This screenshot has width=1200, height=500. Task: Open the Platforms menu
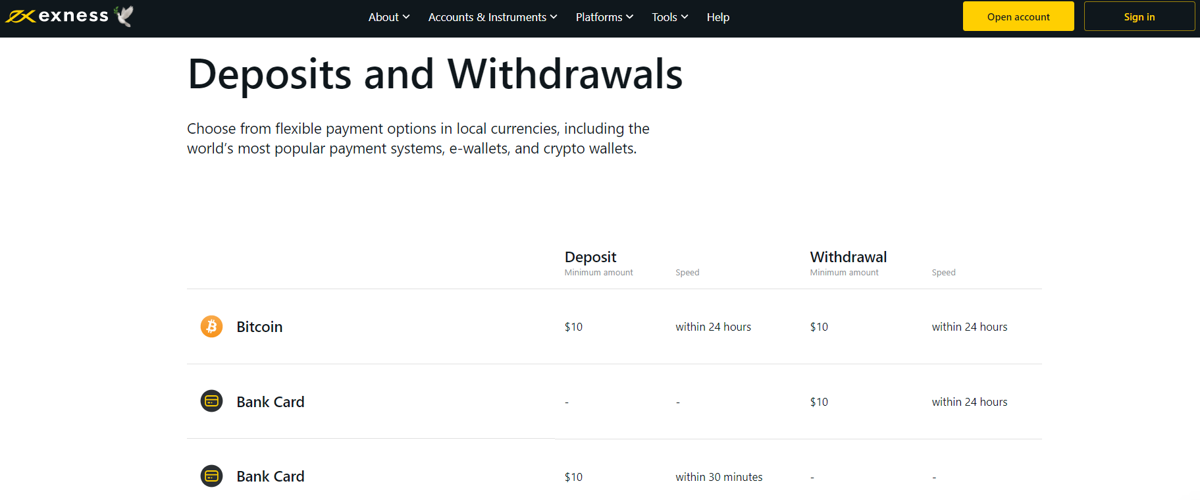coord(604,17)
